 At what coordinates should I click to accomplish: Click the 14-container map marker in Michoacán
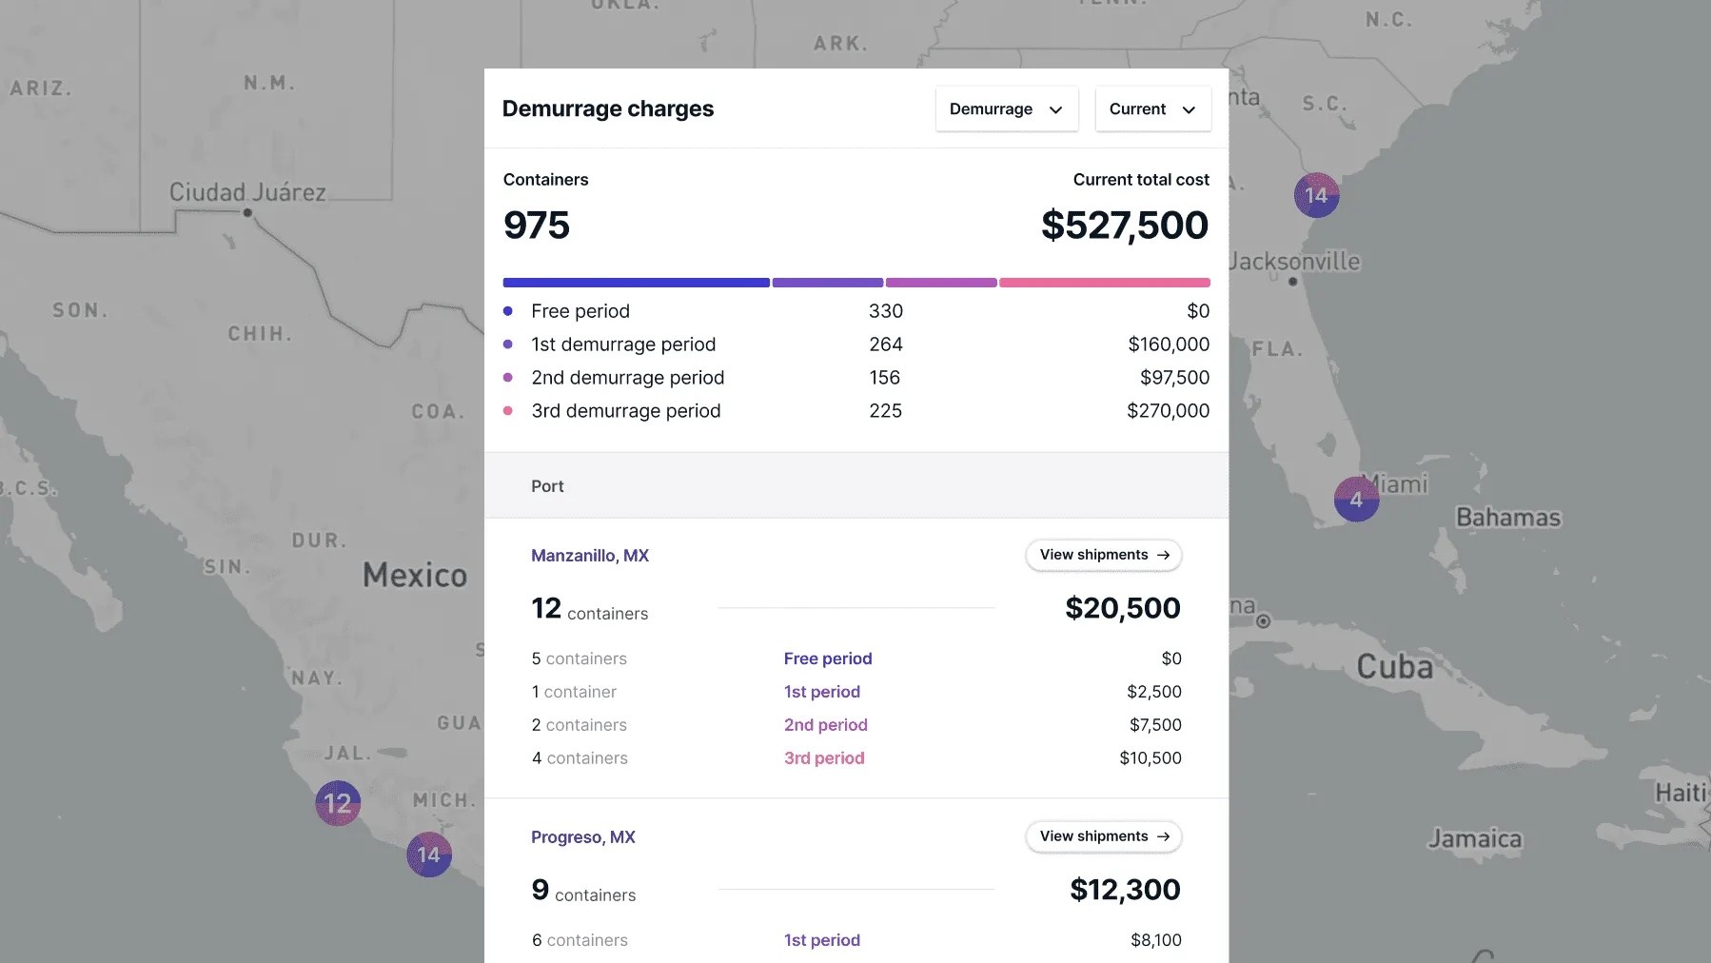[429, 855]
